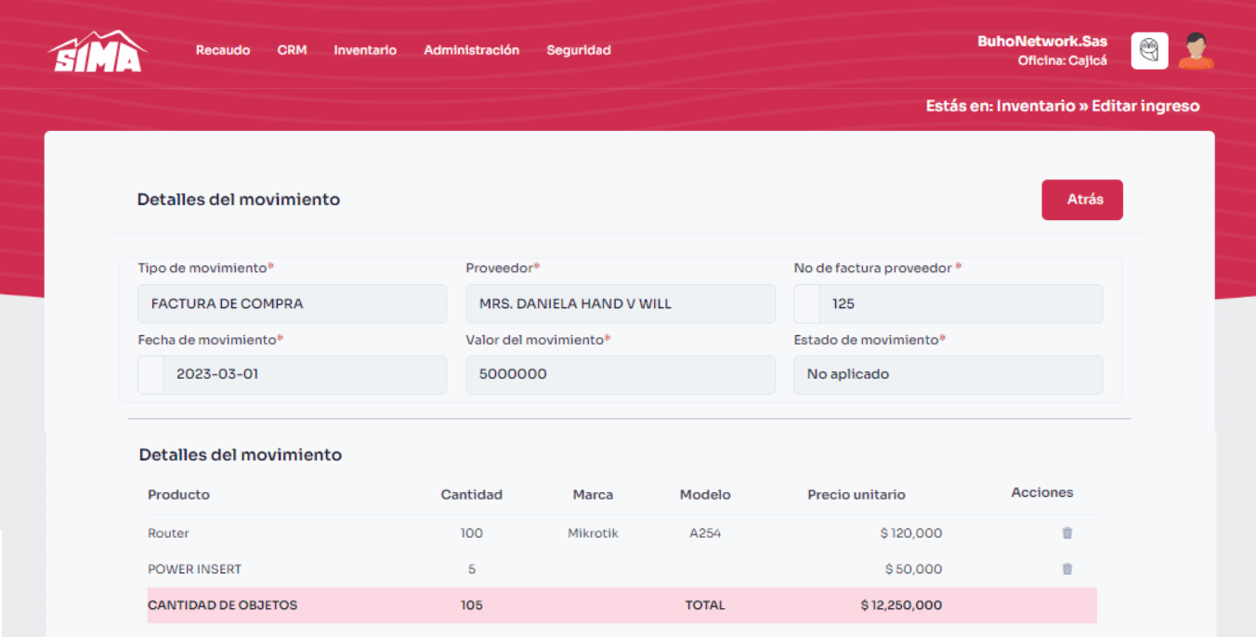Click the Fecha de movimiento date field

coord(304,374)
